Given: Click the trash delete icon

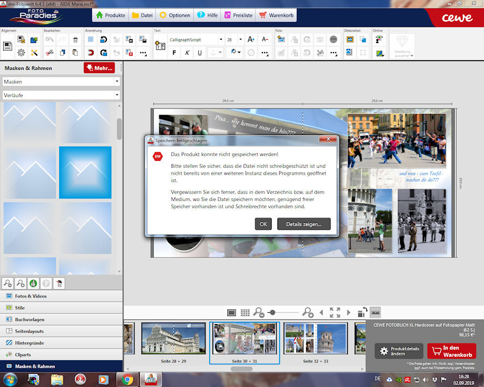Looking at the screenshot, I should click(75, 40).
